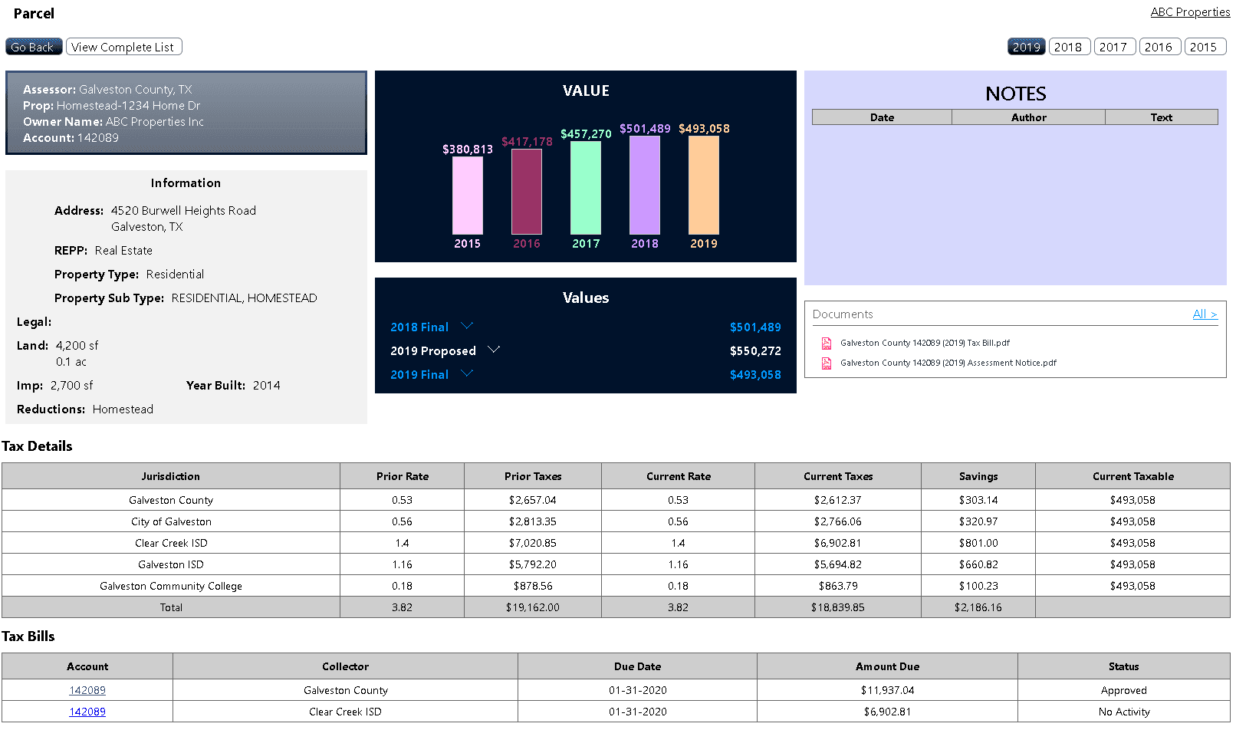This screenshot has height=730, width=1236.
Task: Open the Assessment Notice PDF icon
Action: [827, 363]
